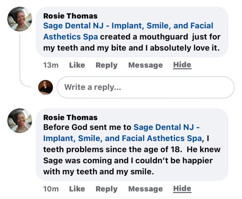Click the small profile picture beside reply box
This screenshot has height=199, width=242.
[46, 87]
